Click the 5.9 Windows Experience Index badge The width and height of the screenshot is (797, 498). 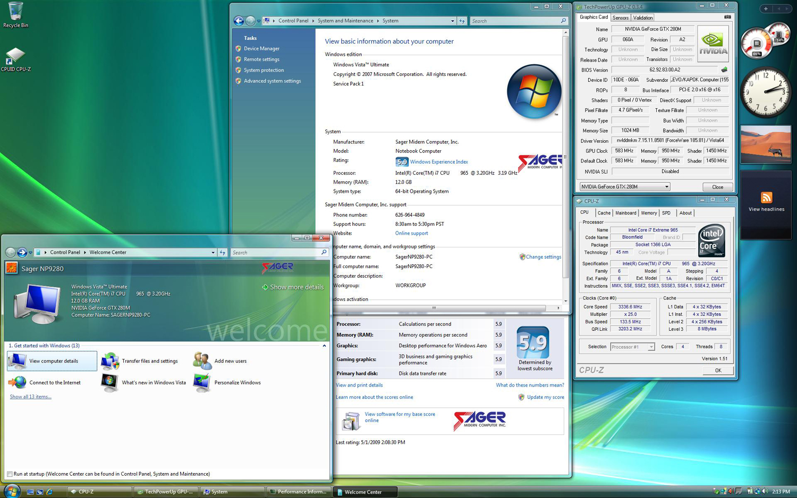point(402,162)
